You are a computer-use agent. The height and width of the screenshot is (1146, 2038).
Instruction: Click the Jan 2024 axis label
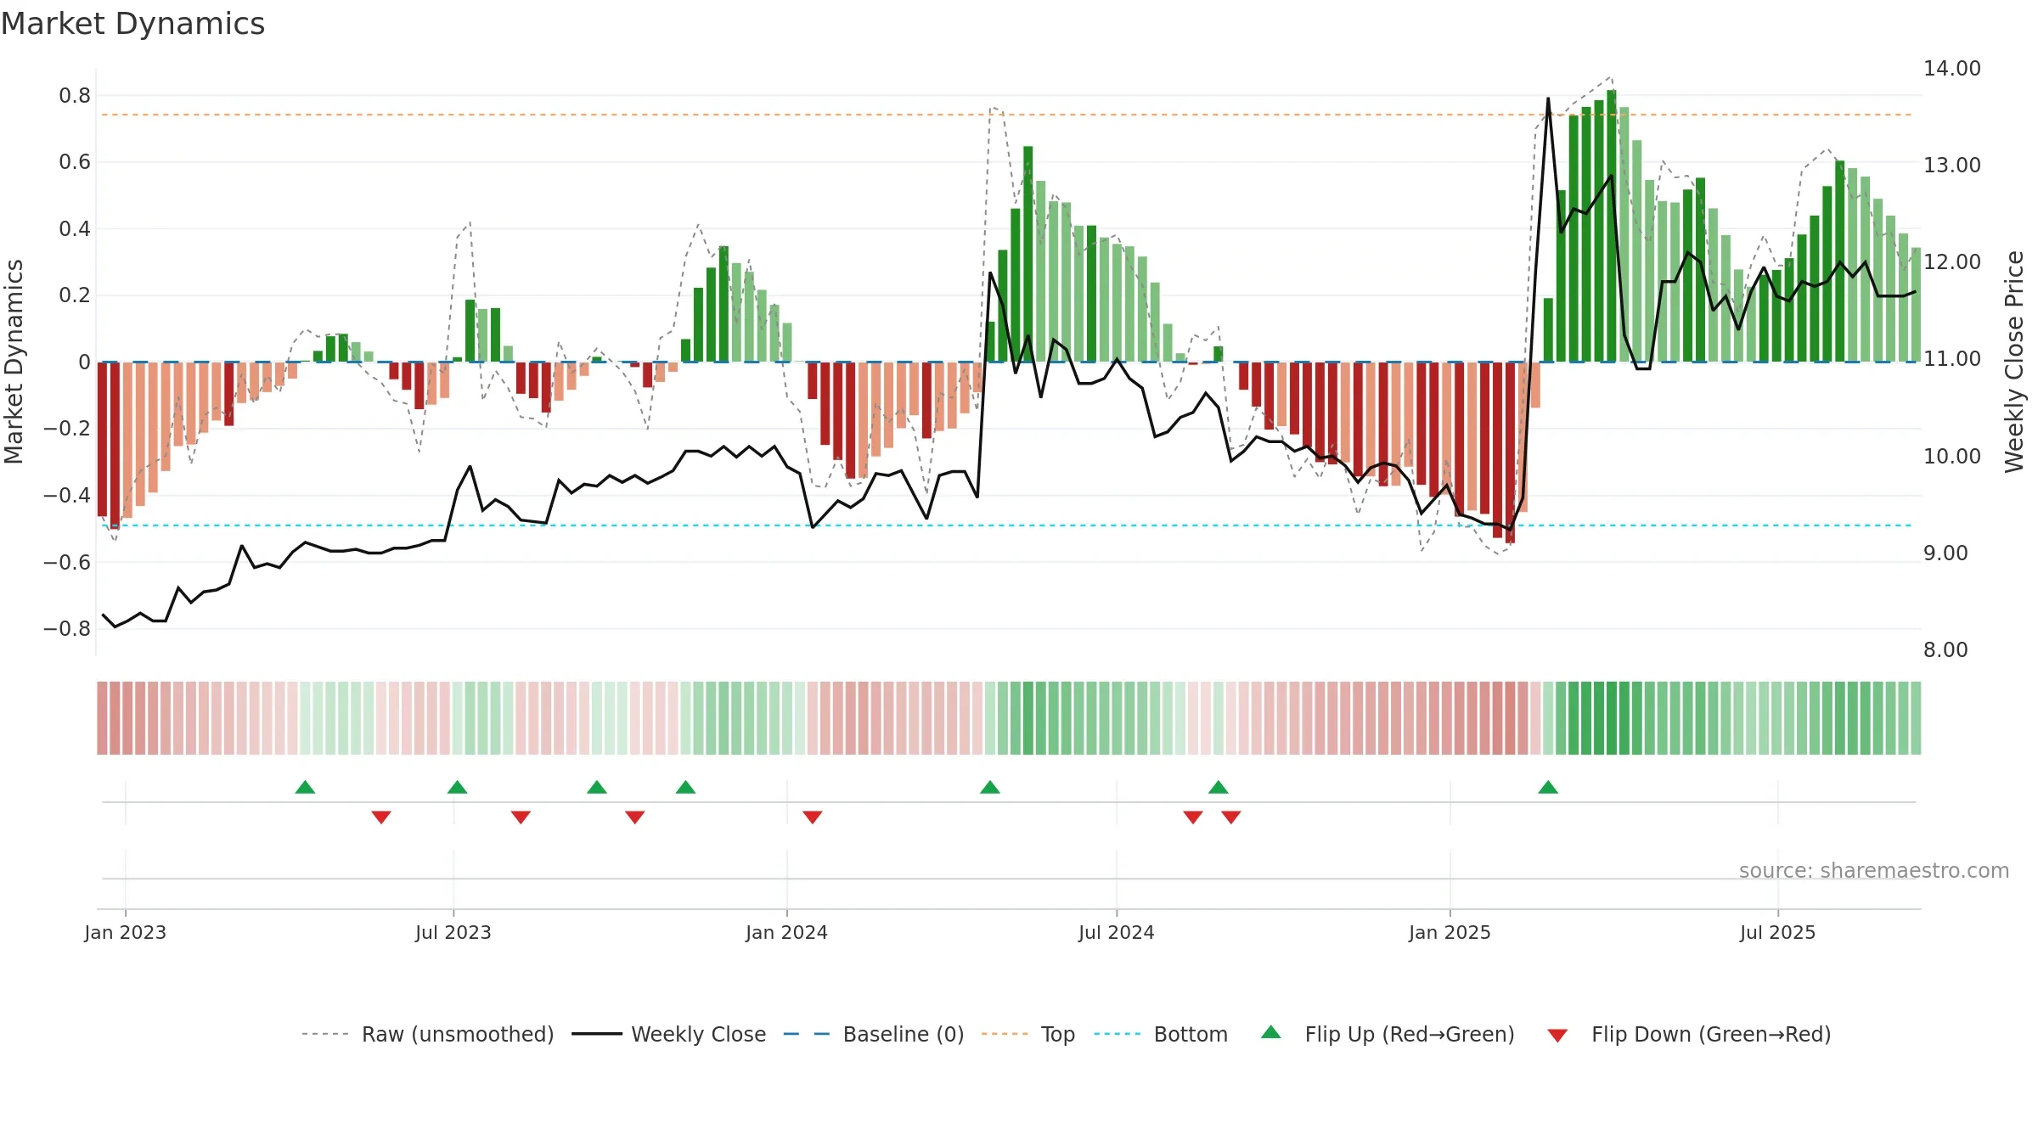[787, 932]
